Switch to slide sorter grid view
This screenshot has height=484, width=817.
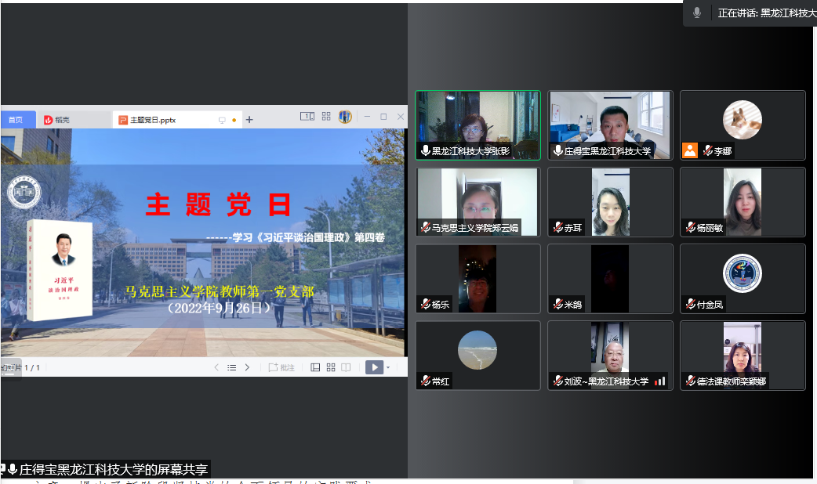click(x=331, y=367)
